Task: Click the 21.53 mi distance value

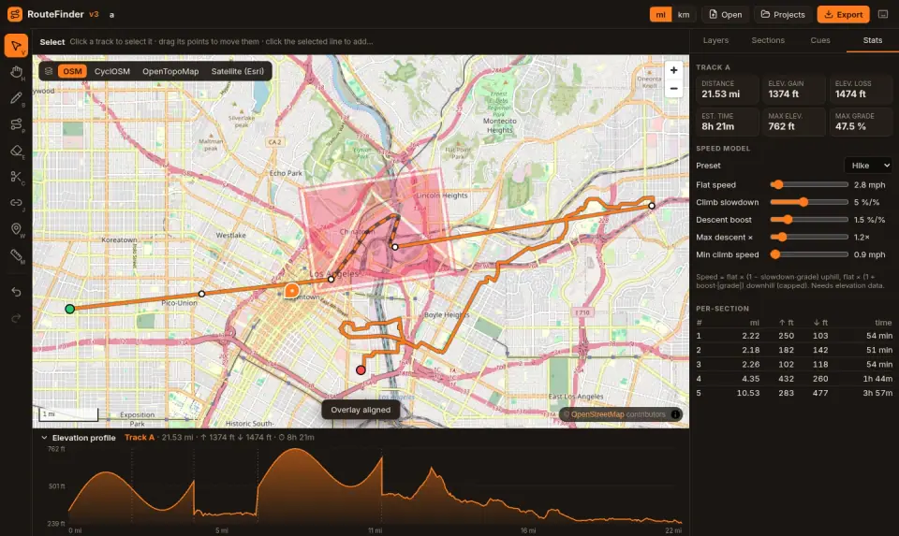Action: coord(721,94)
